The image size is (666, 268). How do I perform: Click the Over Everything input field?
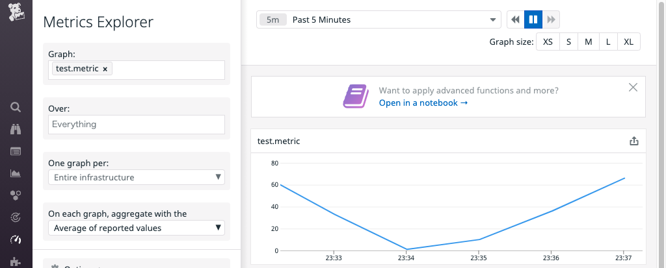click(137, 125)
